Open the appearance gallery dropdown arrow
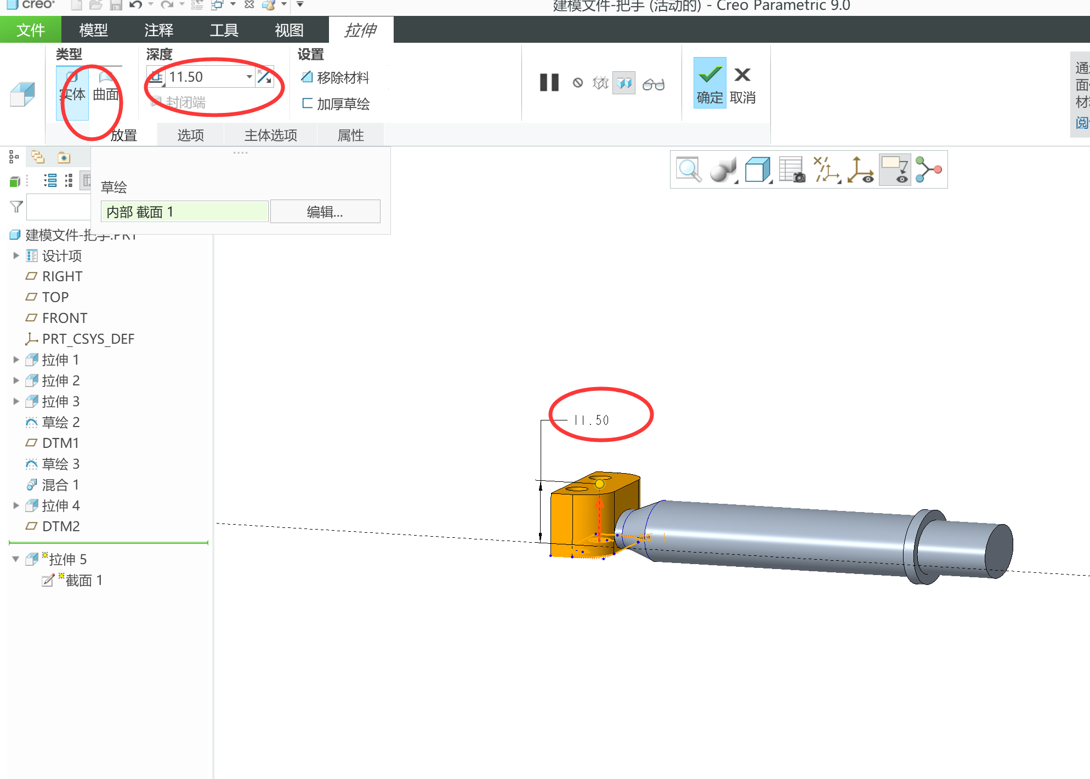Viewport: 1090px width, 779px height. click(x=284, y=5)
